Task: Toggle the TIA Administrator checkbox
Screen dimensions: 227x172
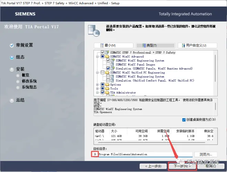Action: [102, 93]
